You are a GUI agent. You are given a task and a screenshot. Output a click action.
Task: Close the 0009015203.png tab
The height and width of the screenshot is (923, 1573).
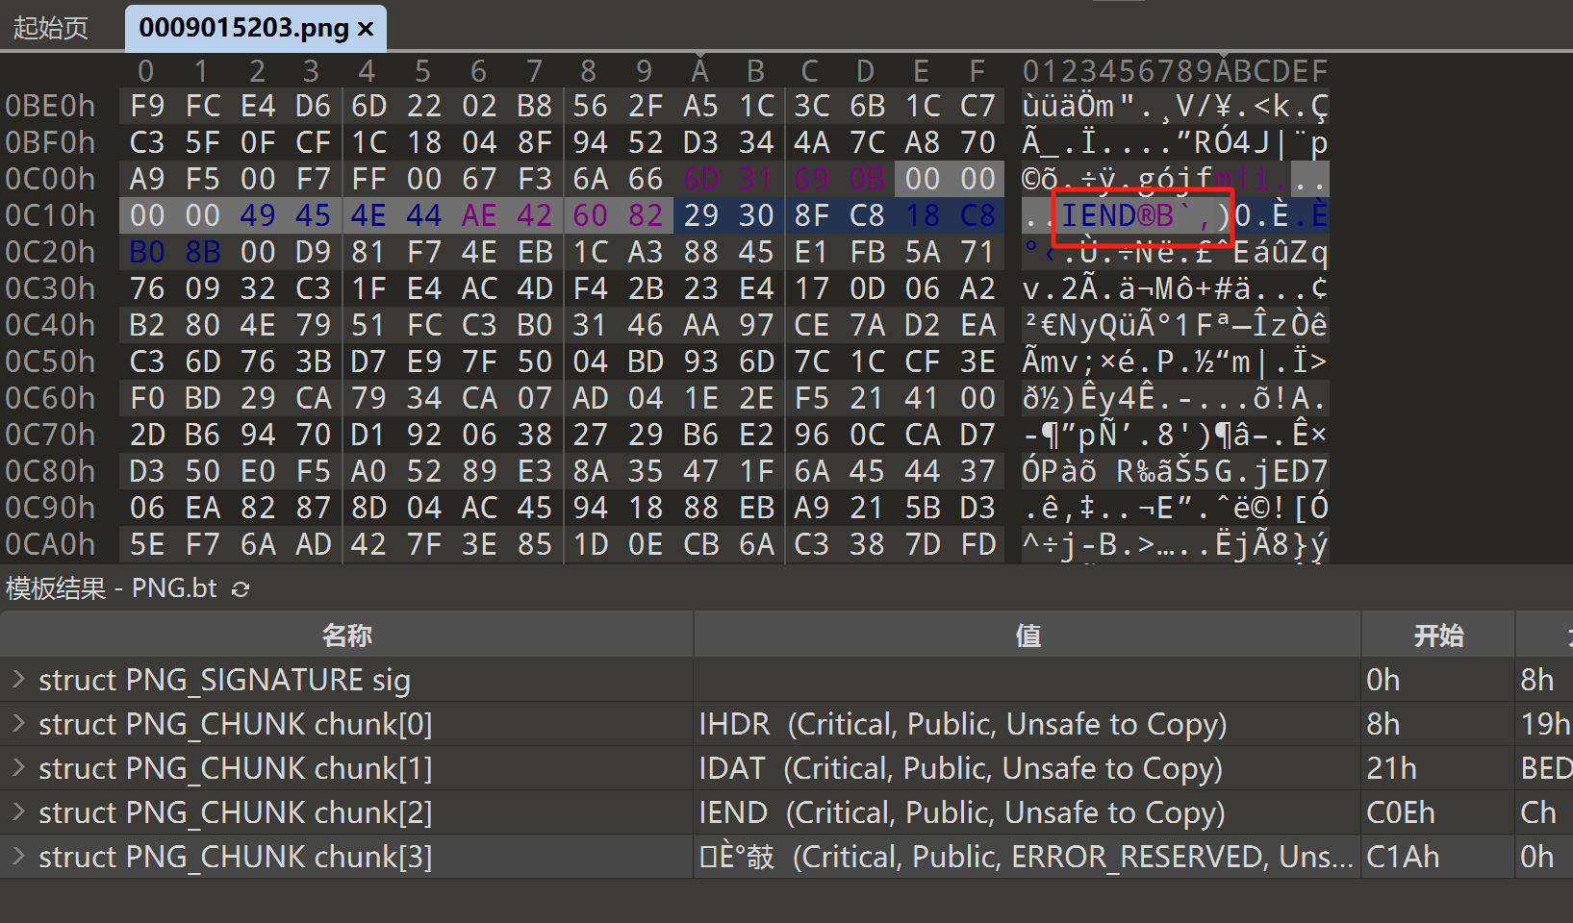pos(366,29)
